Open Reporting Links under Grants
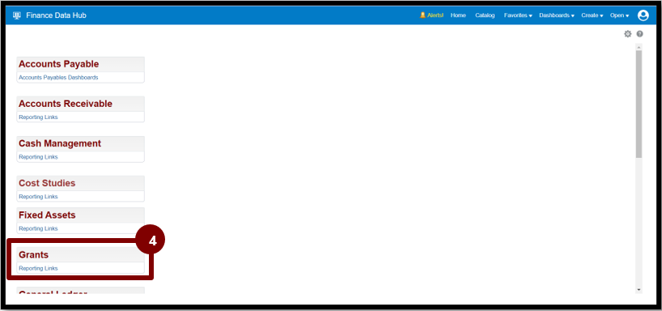The height and width of the screenshot is (311, 662). tap(38, 268)
